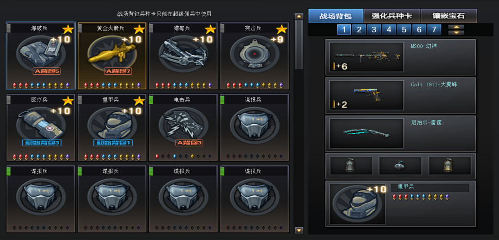Click the card list scroll-up arrow
This screenshot has height=240, width=499.
click(299, 16)
